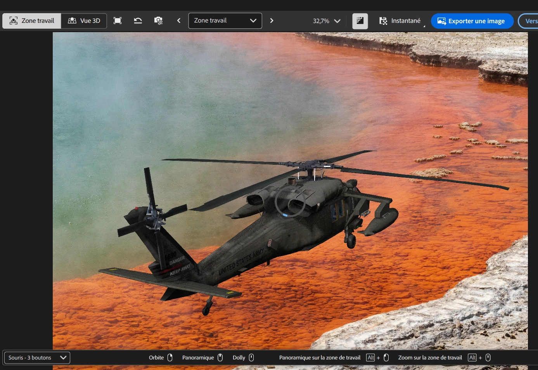
Task: Toggle the render preview button
Action: click(x=360, y=21)
